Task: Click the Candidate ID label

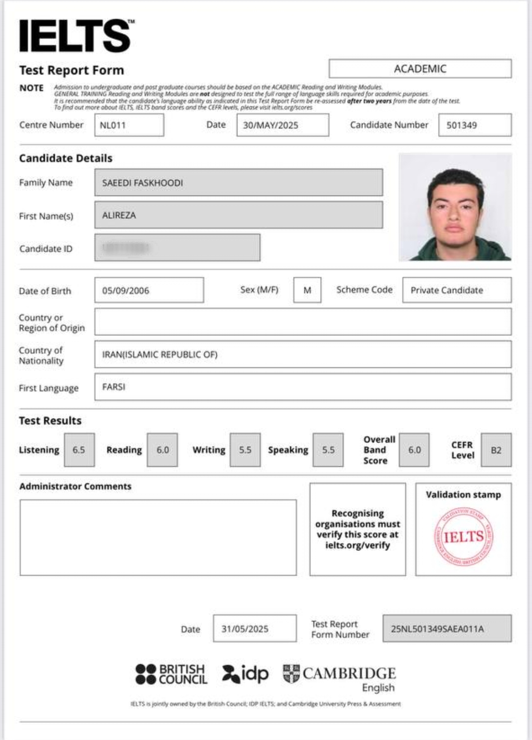Action: tap(46, 249)
